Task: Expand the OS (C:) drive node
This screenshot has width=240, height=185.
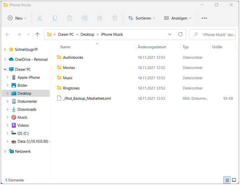Action: 7,133
